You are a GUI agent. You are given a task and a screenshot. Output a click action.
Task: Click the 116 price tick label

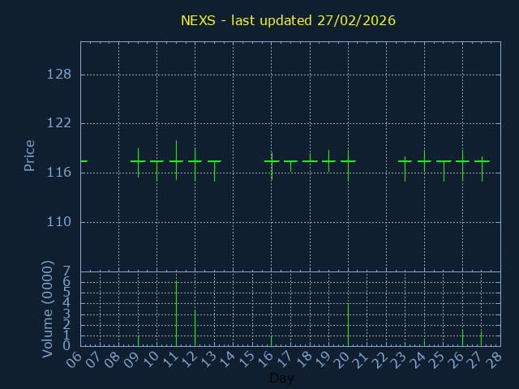coord(59,173)
